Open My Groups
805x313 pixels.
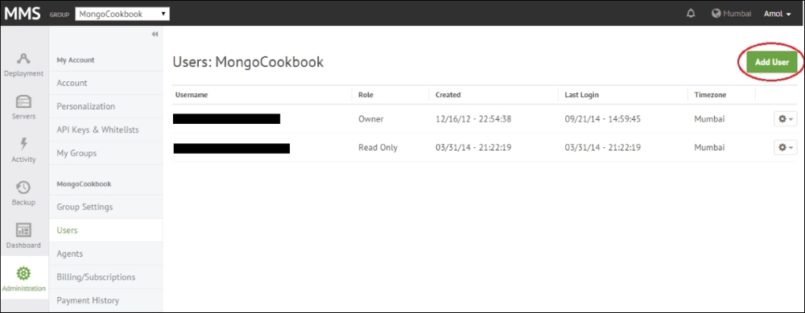point(105,153)
